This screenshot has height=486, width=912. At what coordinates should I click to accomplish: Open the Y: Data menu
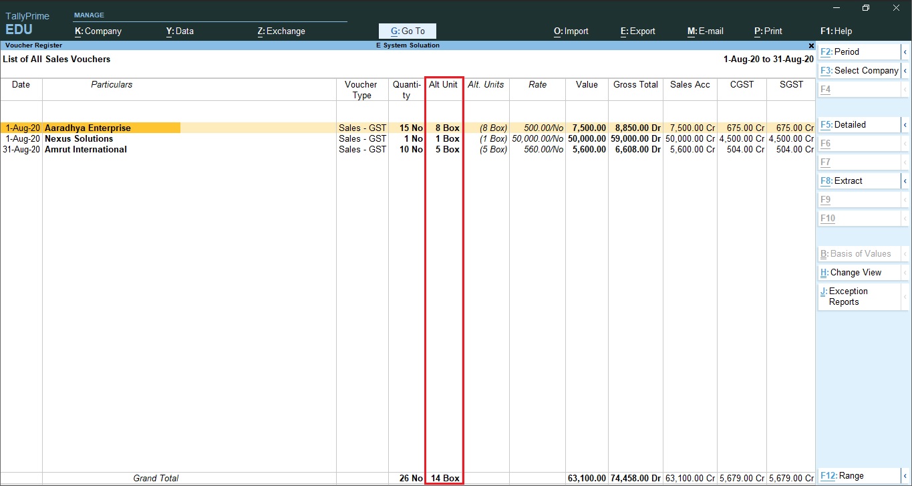pyautogui.click(x=180, y=31)
